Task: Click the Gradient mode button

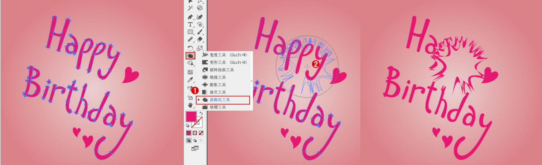Action: pyautogui.click(x=195, y=133)
